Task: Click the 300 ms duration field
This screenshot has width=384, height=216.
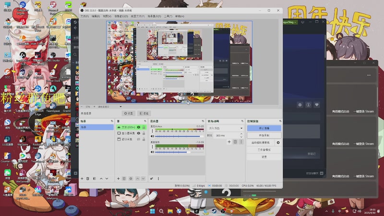Action: tap(227, 135)
